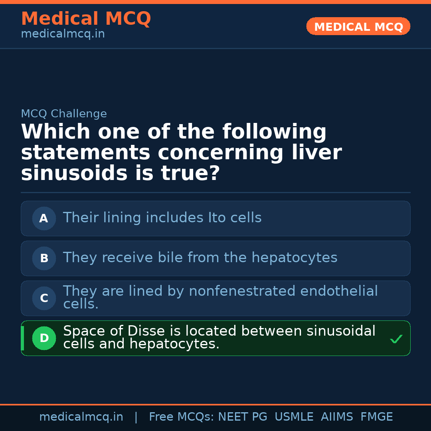Image resolution: width=431 pixels, height=431 pixels.
Task: Select answer 'They receive bile from the hepatocytes'
Action: click(x=200, y=258)
